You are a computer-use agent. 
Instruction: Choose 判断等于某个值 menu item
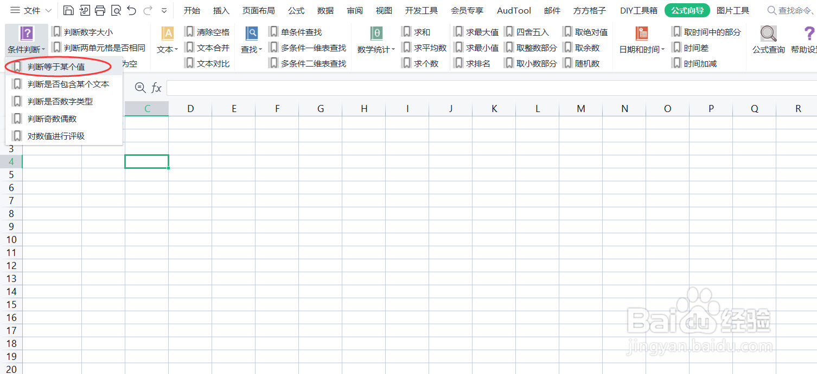click(x=64, y=67)
